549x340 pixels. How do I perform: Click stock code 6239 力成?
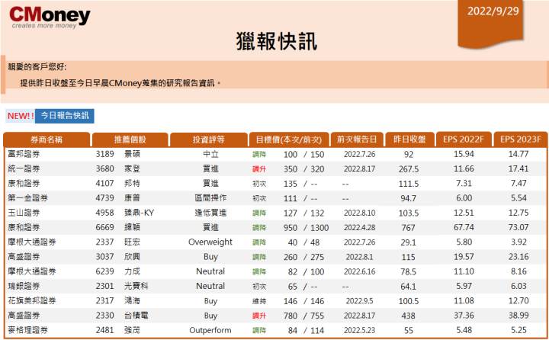(118, 271)
